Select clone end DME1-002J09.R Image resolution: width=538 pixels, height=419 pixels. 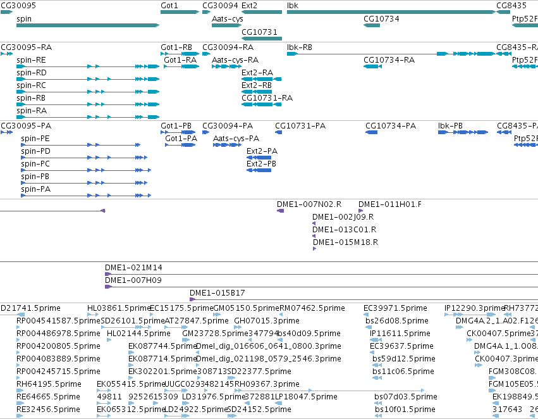click(314, 223)
